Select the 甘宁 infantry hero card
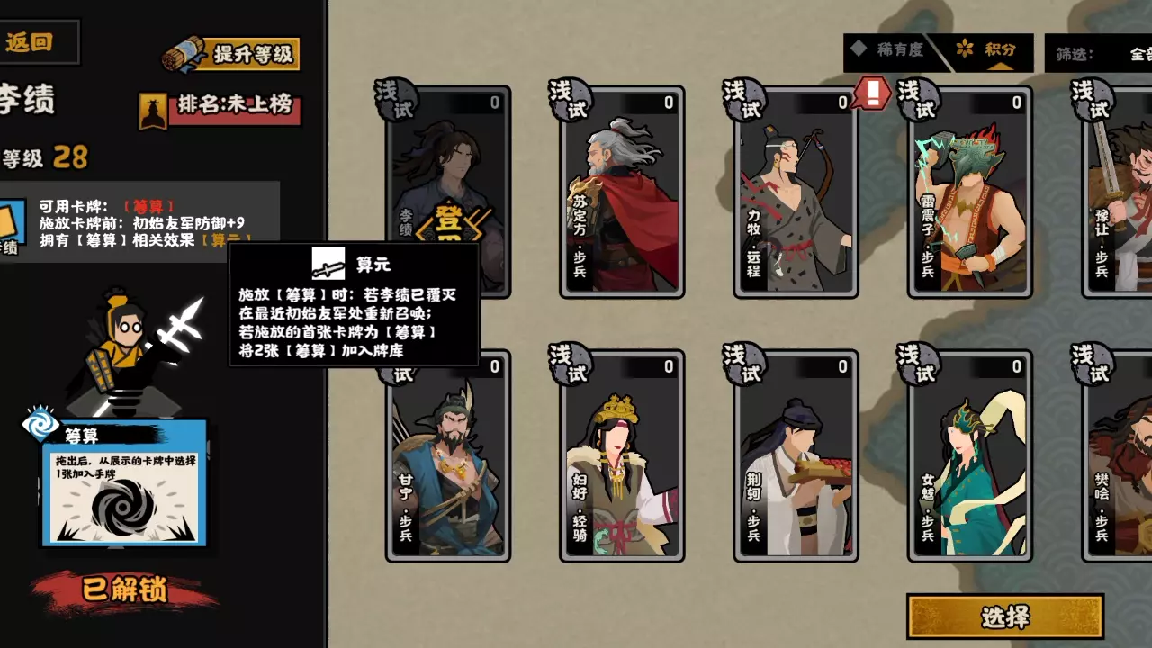This screenshot has width=1152, height=648. pos(448,455)
